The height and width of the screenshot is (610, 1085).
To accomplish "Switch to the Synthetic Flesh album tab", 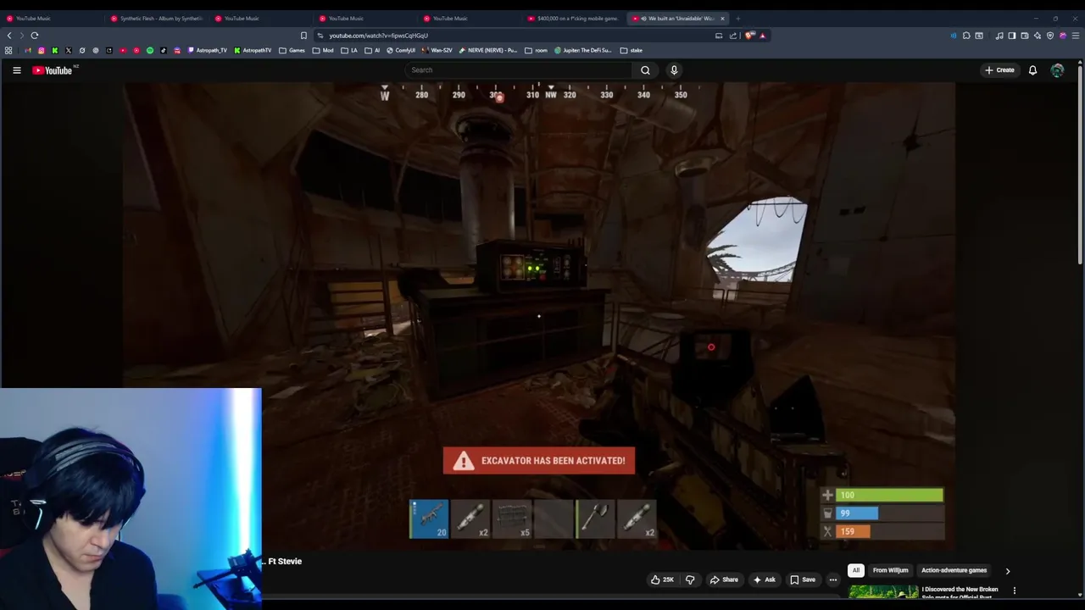I will 157,18.
